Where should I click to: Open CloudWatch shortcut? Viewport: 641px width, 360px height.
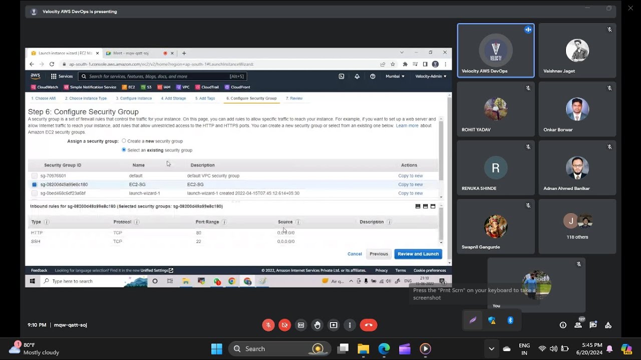pyautogui.click(x=45, y=87)
